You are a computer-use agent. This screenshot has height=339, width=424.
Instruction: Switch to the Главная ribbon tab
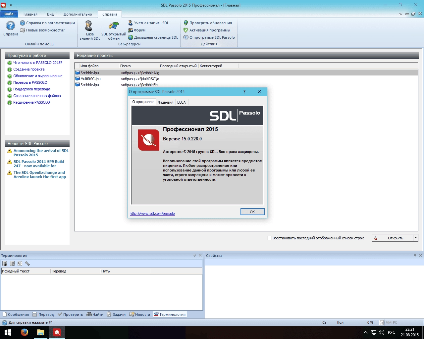pyautogui.click(x=30, y=14)
